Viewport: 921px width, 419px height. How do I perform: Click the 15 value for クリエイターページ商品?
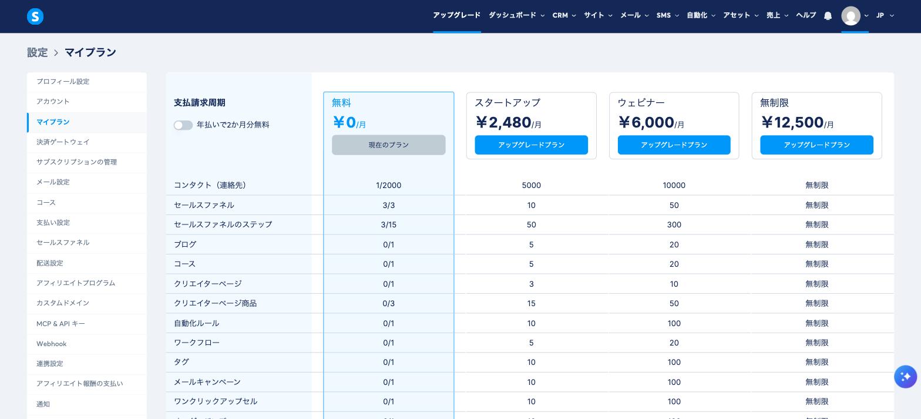coord(531,304)
